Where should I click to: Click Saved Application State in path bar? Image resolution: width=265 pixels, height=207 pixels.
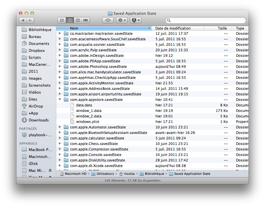190,174
